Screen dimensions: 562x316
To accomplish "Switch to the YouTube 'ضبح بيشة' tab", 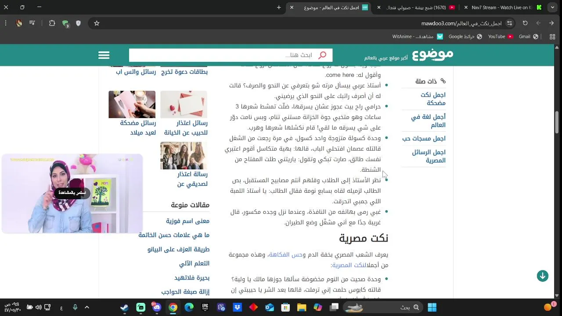I will [x=415, y=7].
